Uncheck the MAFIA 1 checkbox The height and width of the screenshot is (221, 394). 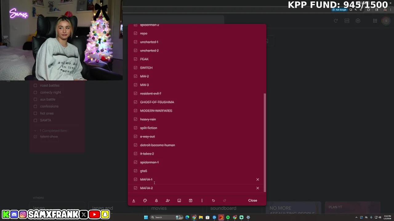pyautogui.click(x=135, y=179)
